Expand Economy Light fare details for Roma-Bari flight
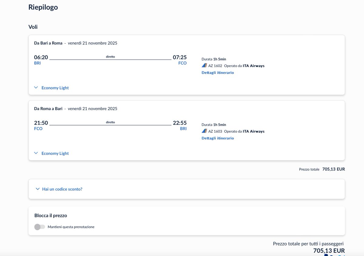364x256 pixels. (55, 153)
